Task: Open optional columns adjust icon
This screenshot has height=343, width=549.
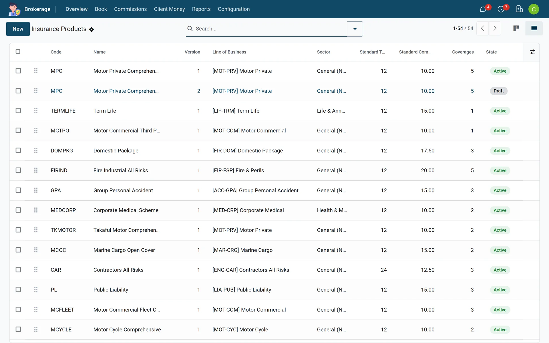Action: tap(532, 52)
